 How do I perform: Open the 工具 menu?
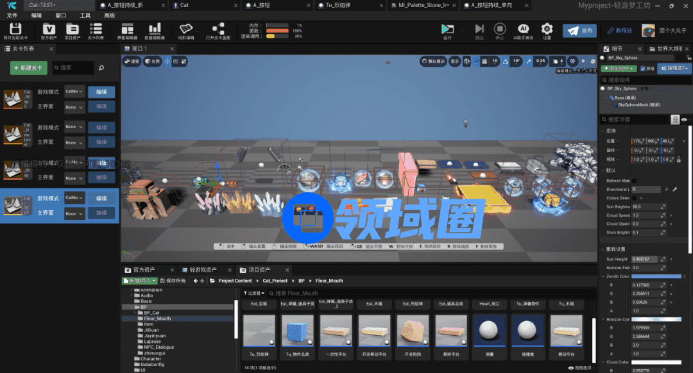[x=85, y=15]
